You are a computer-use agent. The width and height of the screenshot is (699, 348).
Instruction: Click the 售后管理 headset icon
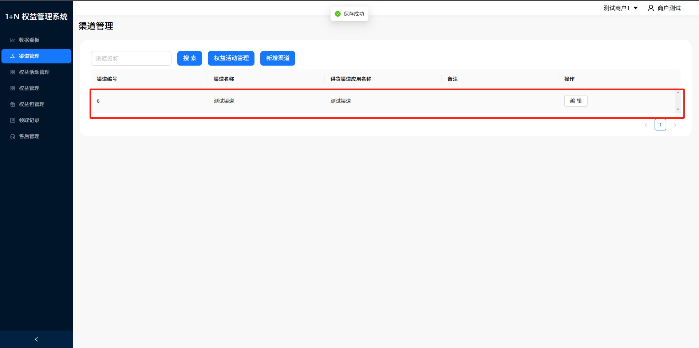click(x=13, y=136)
